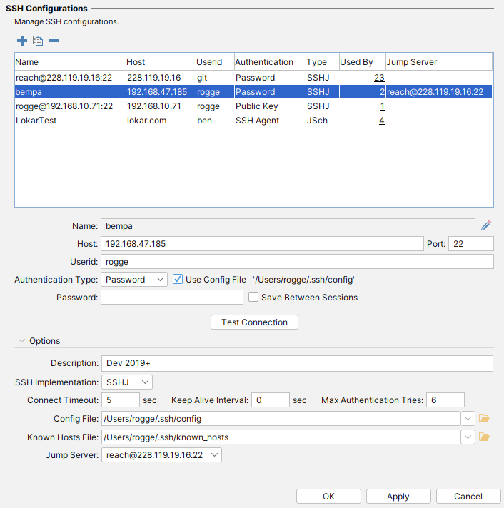Collapse the Options section
504x508 pixels.
click(22, 341)
